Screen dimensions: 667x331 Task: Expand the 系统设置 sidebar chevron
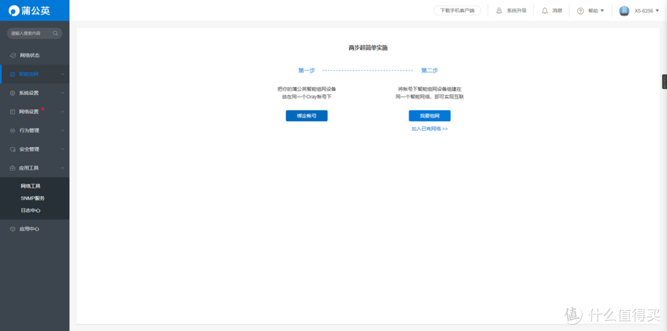pyautogui.click(x=62, y=93)
